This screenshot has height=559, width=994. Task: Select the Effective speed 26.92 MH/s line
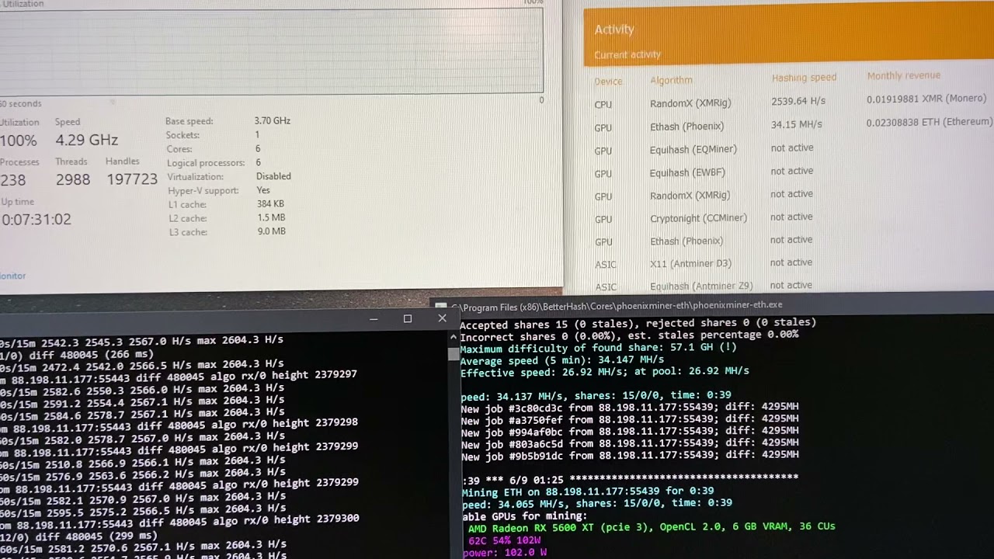click(605, 371)
